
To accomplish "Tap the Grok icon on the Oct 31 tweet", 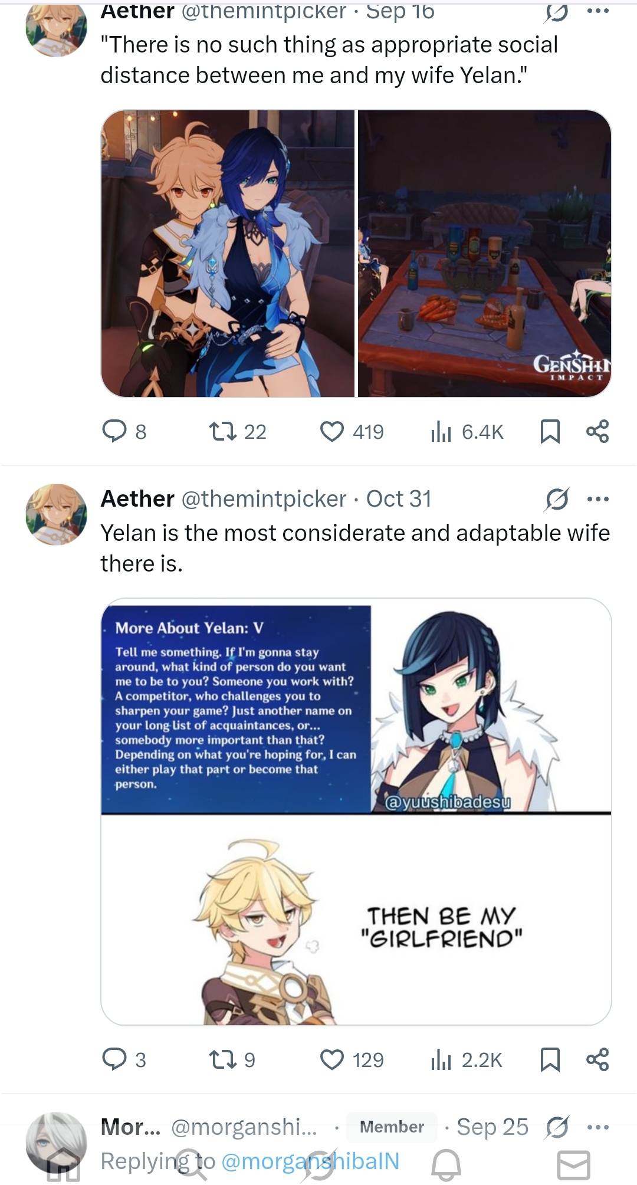I will pos(557,499).
